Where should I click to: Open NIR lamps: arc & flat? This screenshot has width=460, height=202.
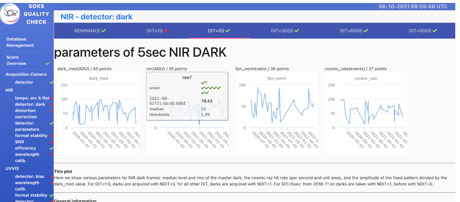(x=32, y=98)
